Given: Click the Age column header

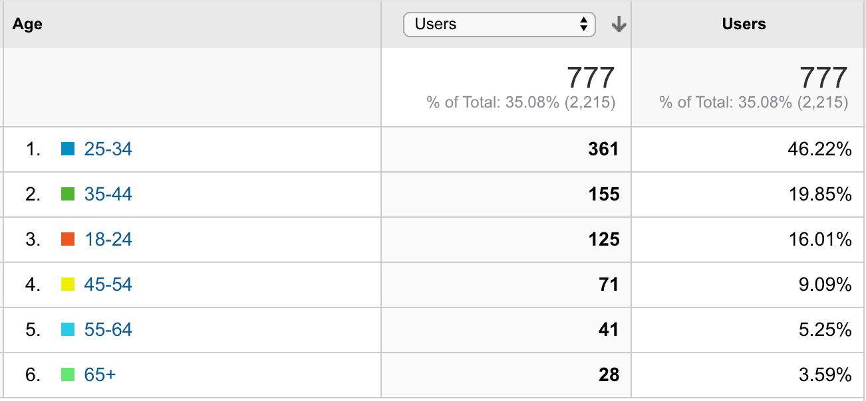Looking at the screenshot, I should coord(27,24).
